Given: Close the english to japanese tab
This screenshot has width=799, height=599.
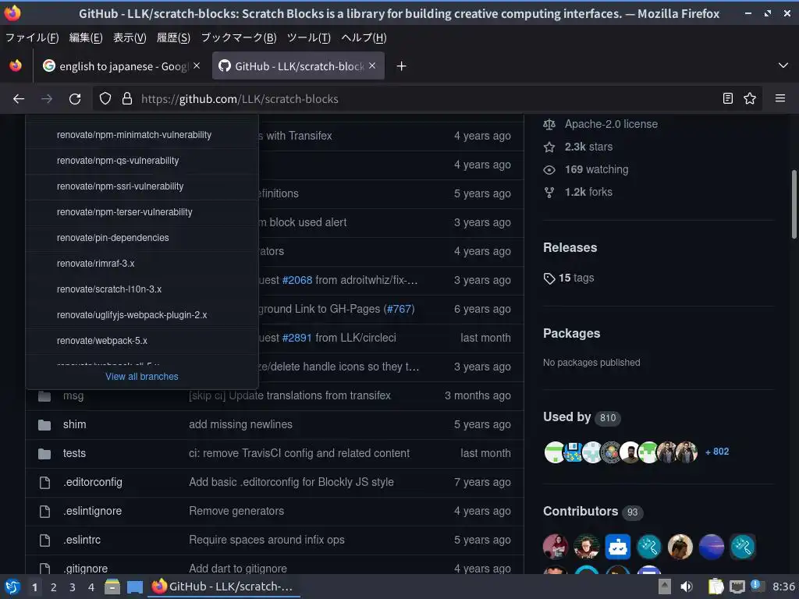Looking at the screenshot, I should tap(197, 66).
